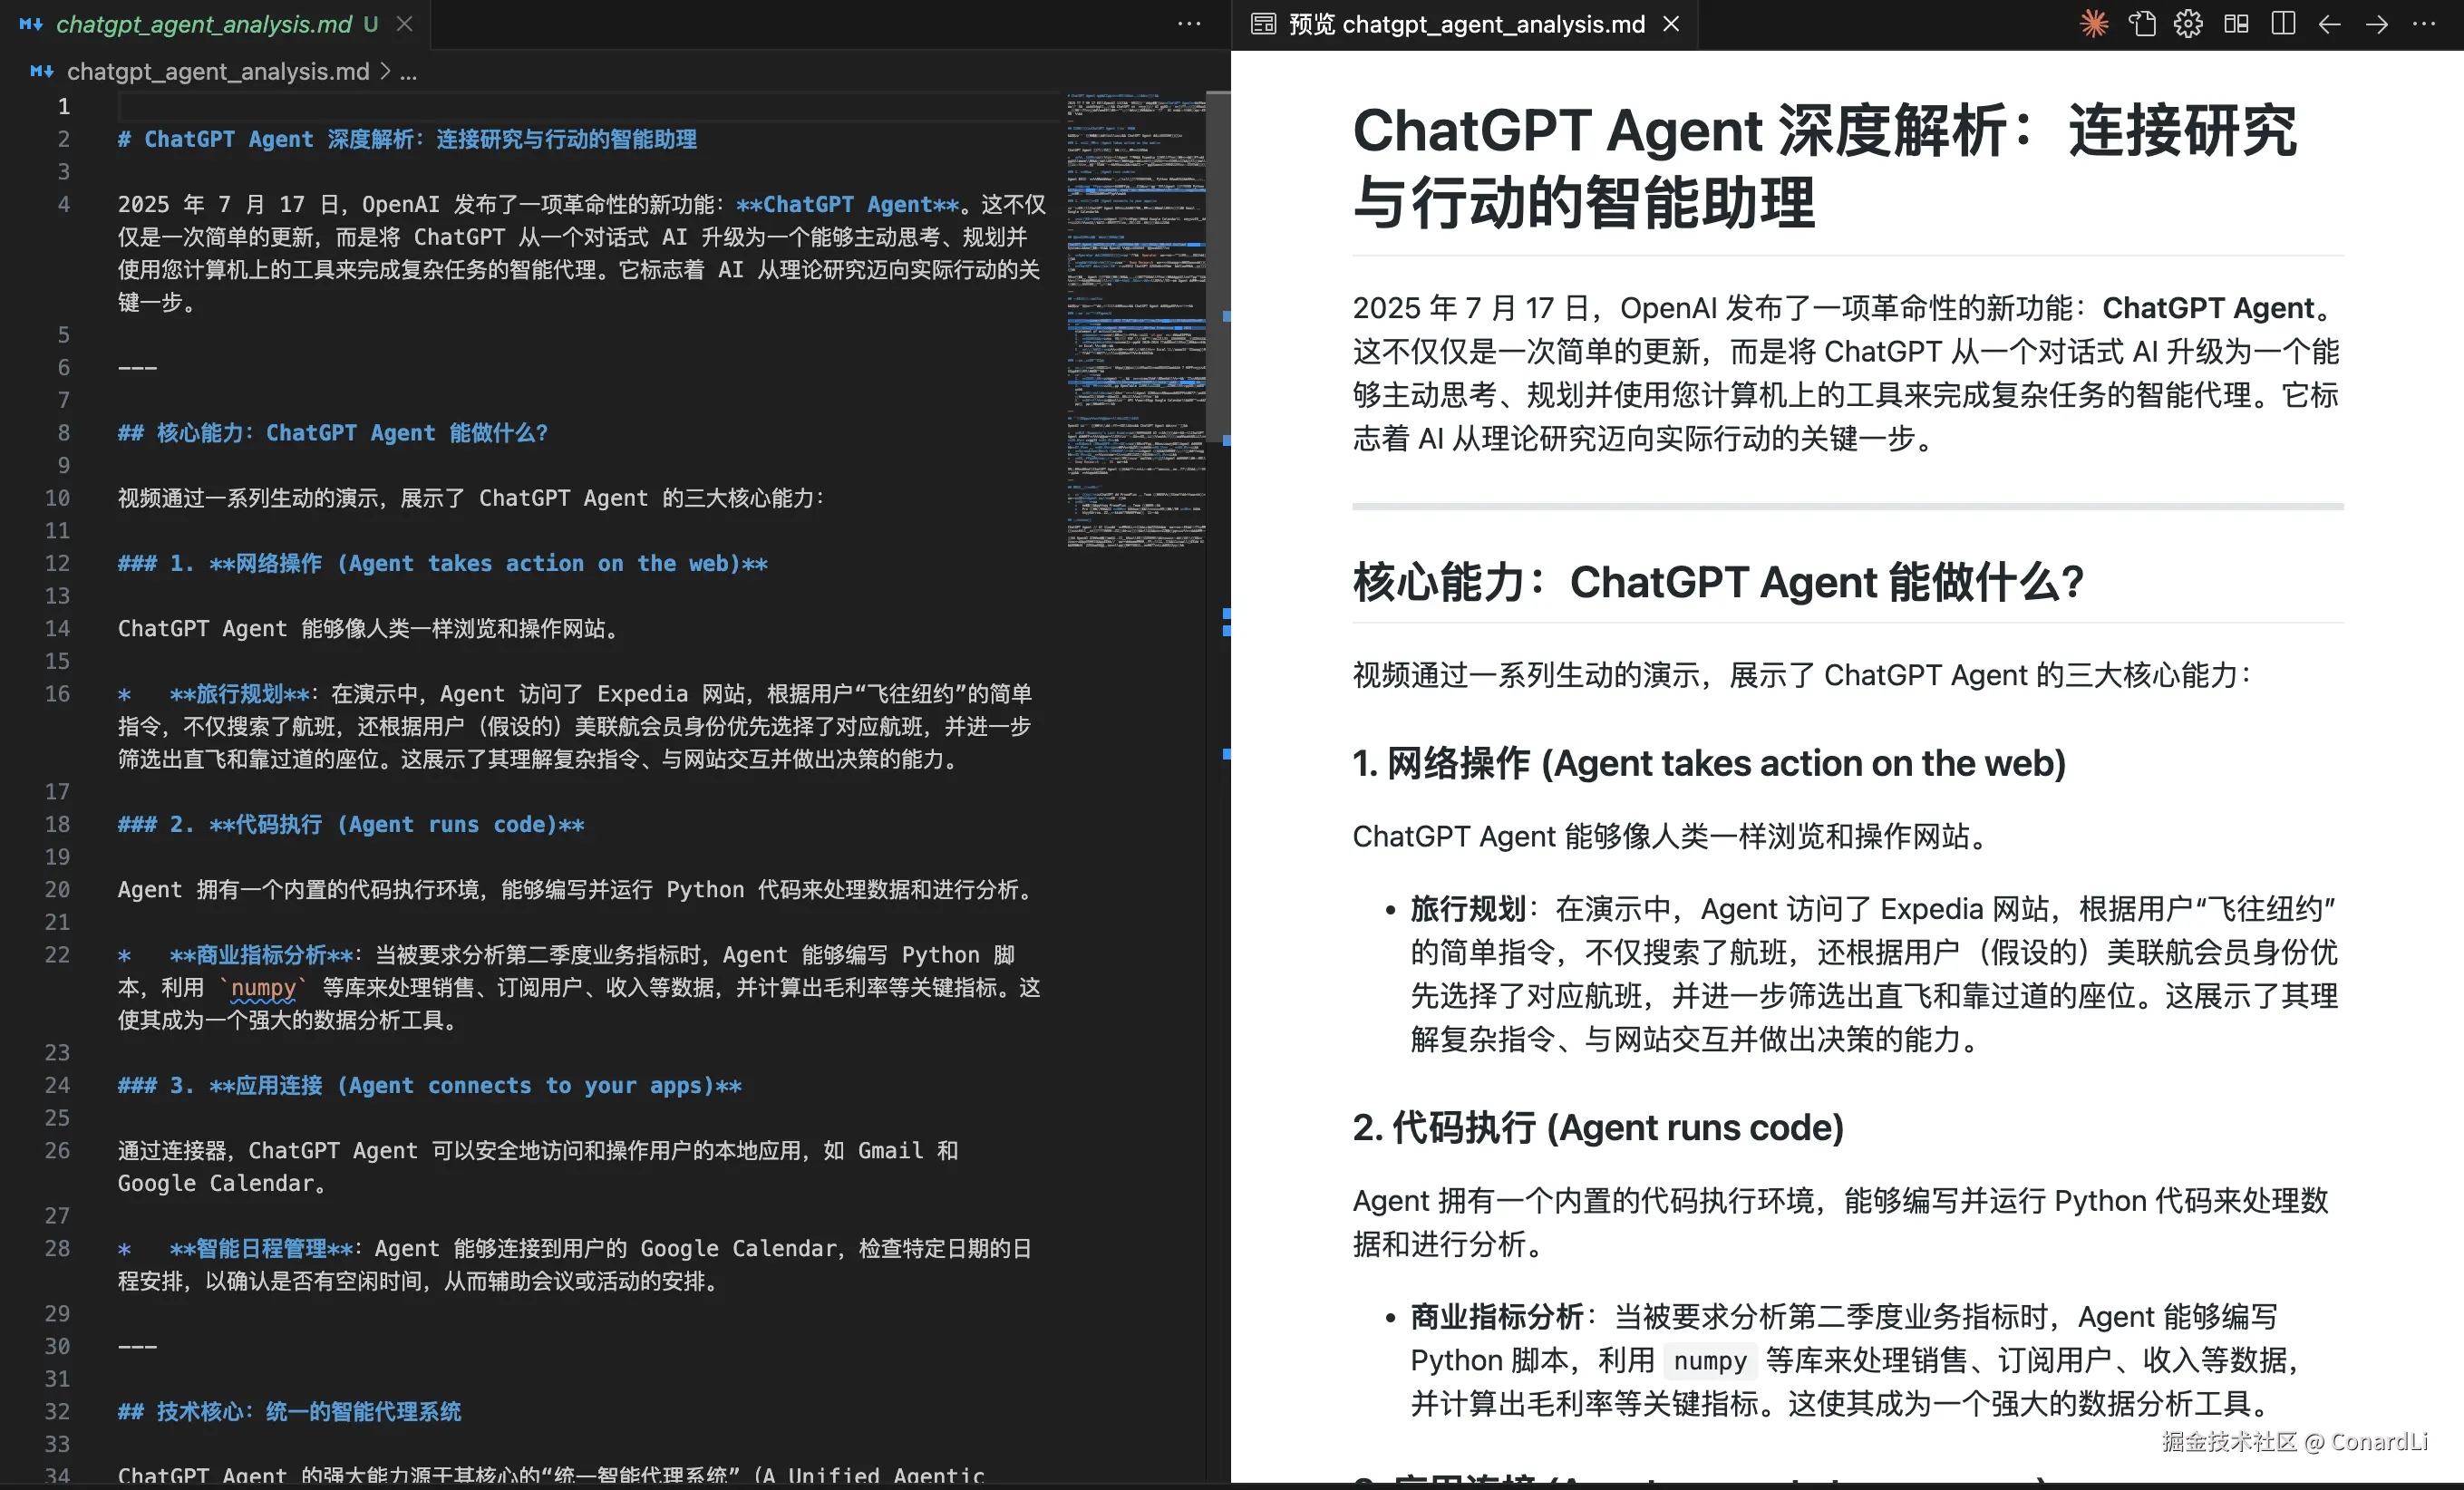Switch to the chatgpt_agent_analysis.md editor tab
The image size is (2464, 1490).
203,24
